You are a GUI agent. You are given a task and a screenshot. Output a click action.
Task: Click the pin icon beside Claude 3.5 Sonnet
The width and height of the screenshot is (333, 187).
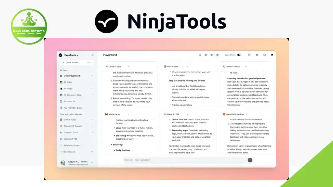(x=92, y=126)
